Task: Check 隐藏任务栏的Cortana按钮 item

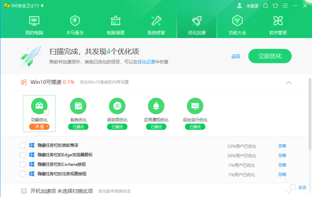Action: pyautogui.click(x=23, y=164)
